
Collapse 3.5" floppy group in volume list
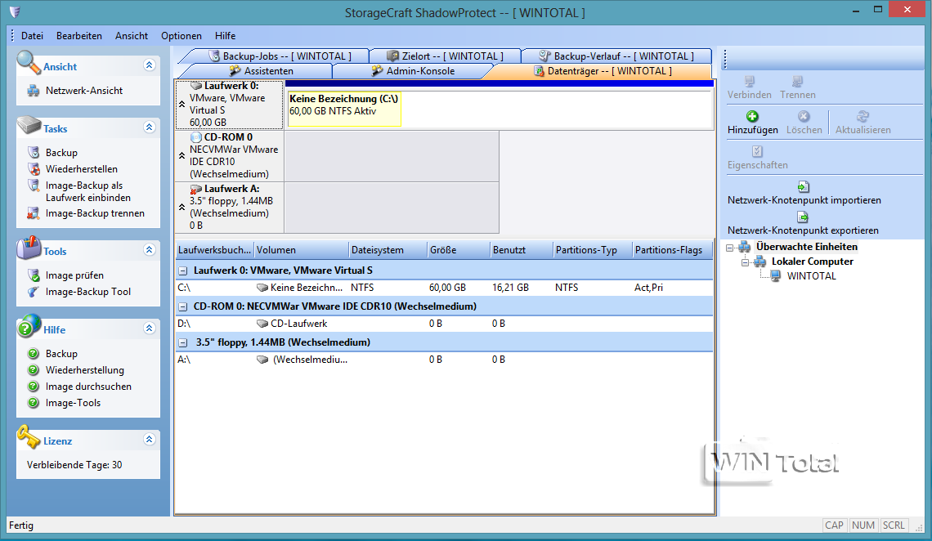pyautogui.click(x=183, y=342)
